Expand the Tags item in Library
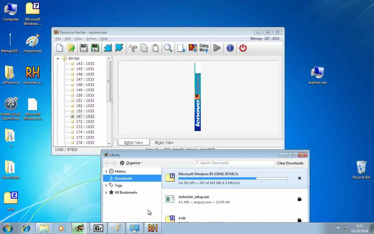Viewport: 374px width, 234px height. click(106, 185)
